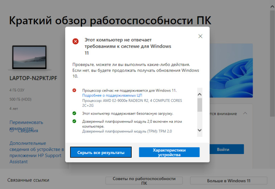Click the green check icon for secure boot

pos(74,113)
